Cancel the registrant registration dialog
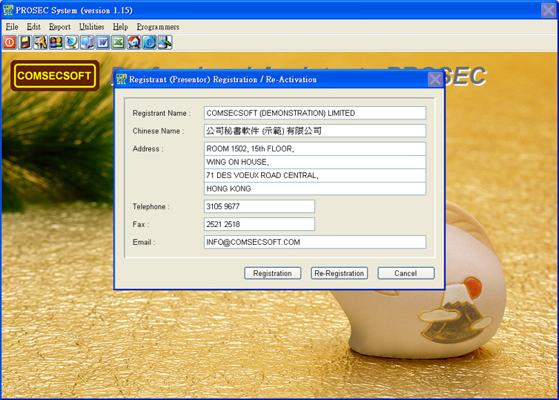 [406, 273]
